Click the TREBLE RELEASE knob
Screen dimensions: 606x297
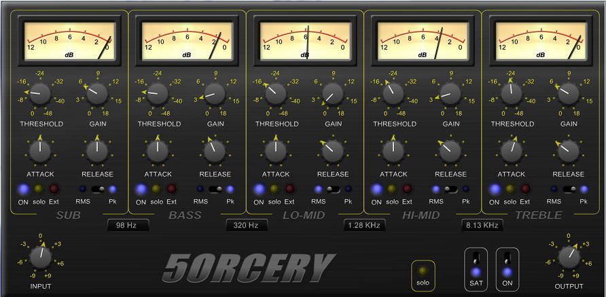coord(569,151)
